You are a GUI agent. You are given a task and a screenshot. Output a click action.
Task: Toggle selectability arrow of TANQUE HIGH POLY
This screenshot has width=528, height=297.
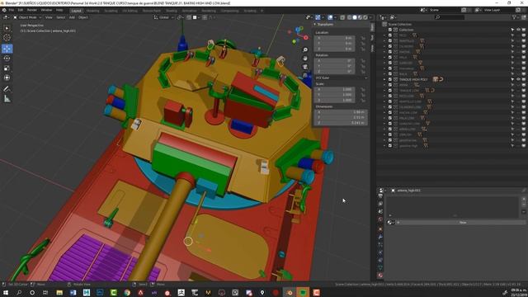512,79
